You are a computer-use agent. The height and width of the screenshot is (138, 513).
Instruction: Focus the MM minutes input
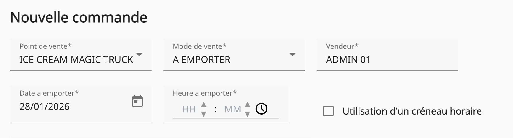[233, 109]
